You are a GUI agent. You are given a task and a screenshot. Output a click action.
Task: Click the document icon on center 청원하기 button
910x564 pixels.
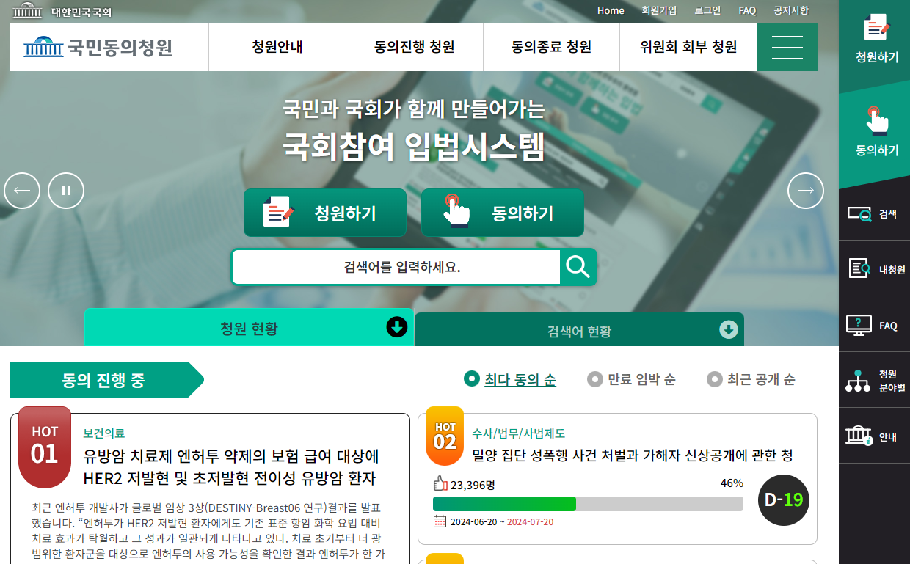point(278,212)
